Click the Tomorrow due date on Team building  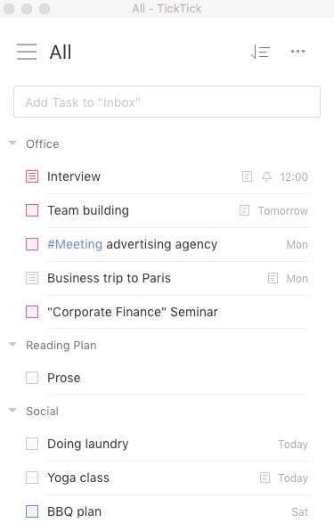coord(283,211)
